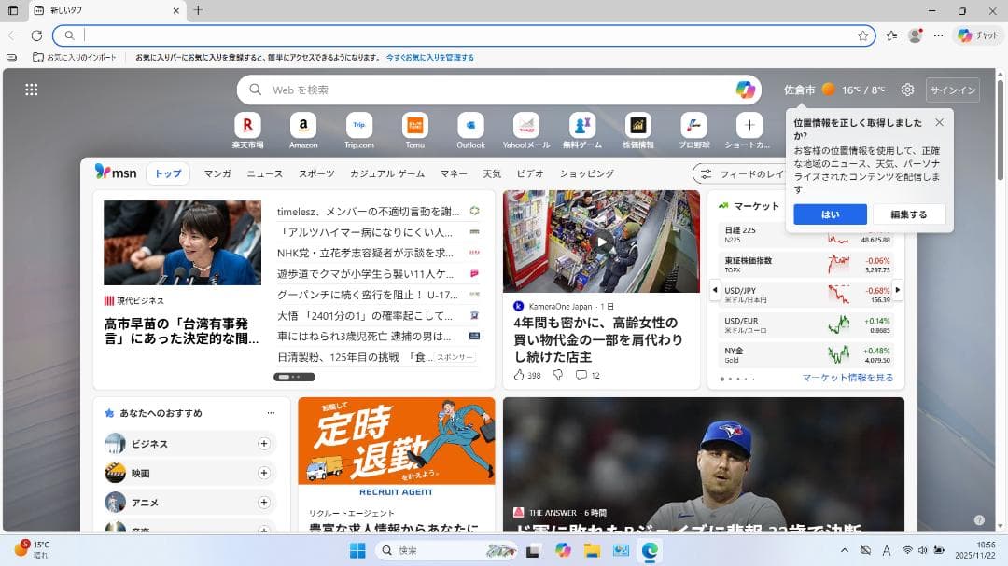Click the headline carousel page indicator
The image size is (1008, 566).
tap(294, 377)
